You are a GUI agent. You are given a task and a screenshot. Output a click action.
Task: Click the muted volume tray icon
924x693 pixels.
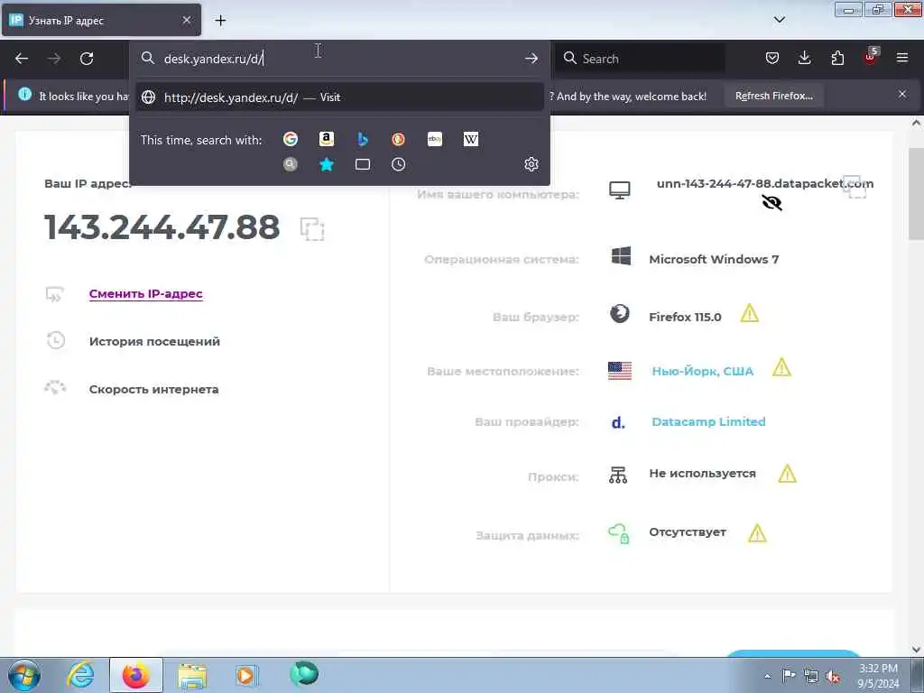(x=833, y=676)
